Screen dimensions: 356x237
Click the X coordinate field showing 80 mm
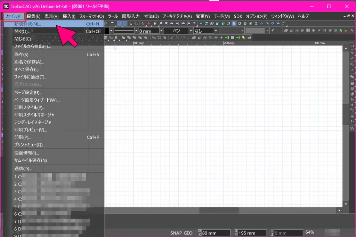click(216, 233)
